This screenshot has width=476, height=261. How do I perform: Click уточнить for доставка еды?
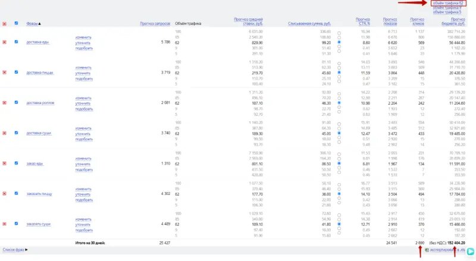click(x=83, y=43)
